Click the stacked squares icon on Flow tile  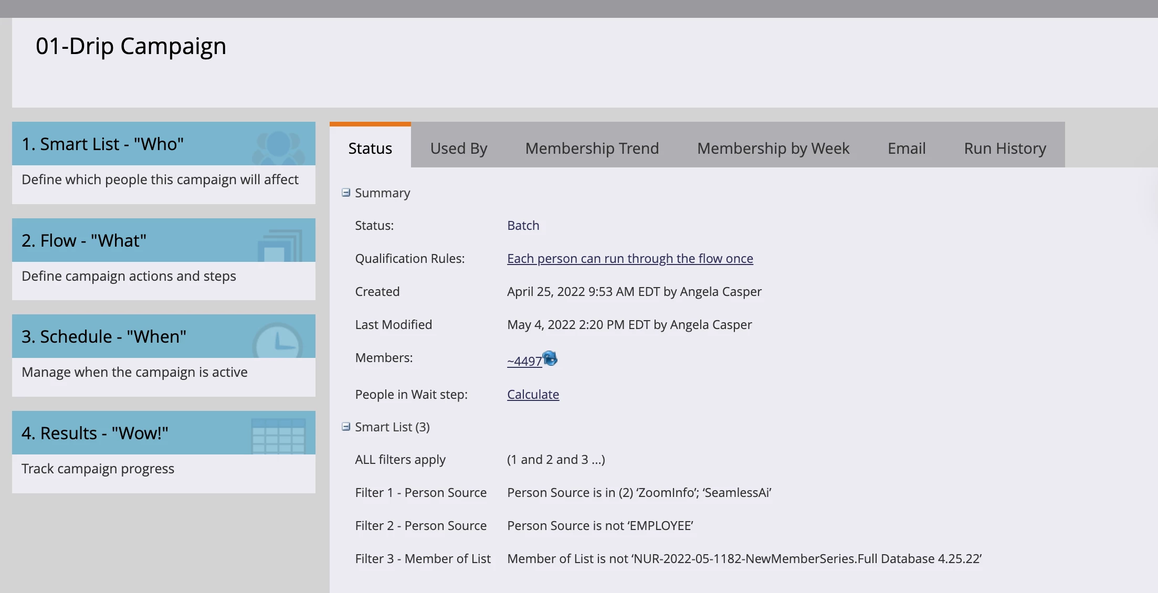click(x=280, y=245)
